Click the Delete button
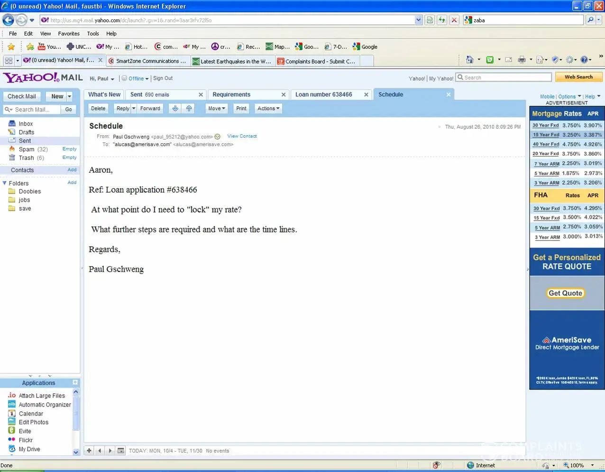The image size is (605, 472). coord(98,109)
